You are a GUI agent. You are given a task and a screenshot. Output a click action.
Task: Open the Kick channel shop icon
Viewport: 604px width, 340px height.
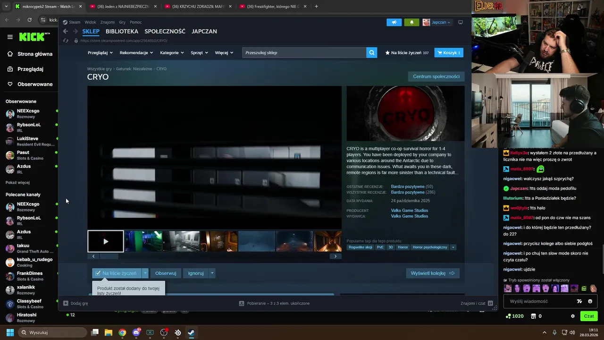(534, 316)
